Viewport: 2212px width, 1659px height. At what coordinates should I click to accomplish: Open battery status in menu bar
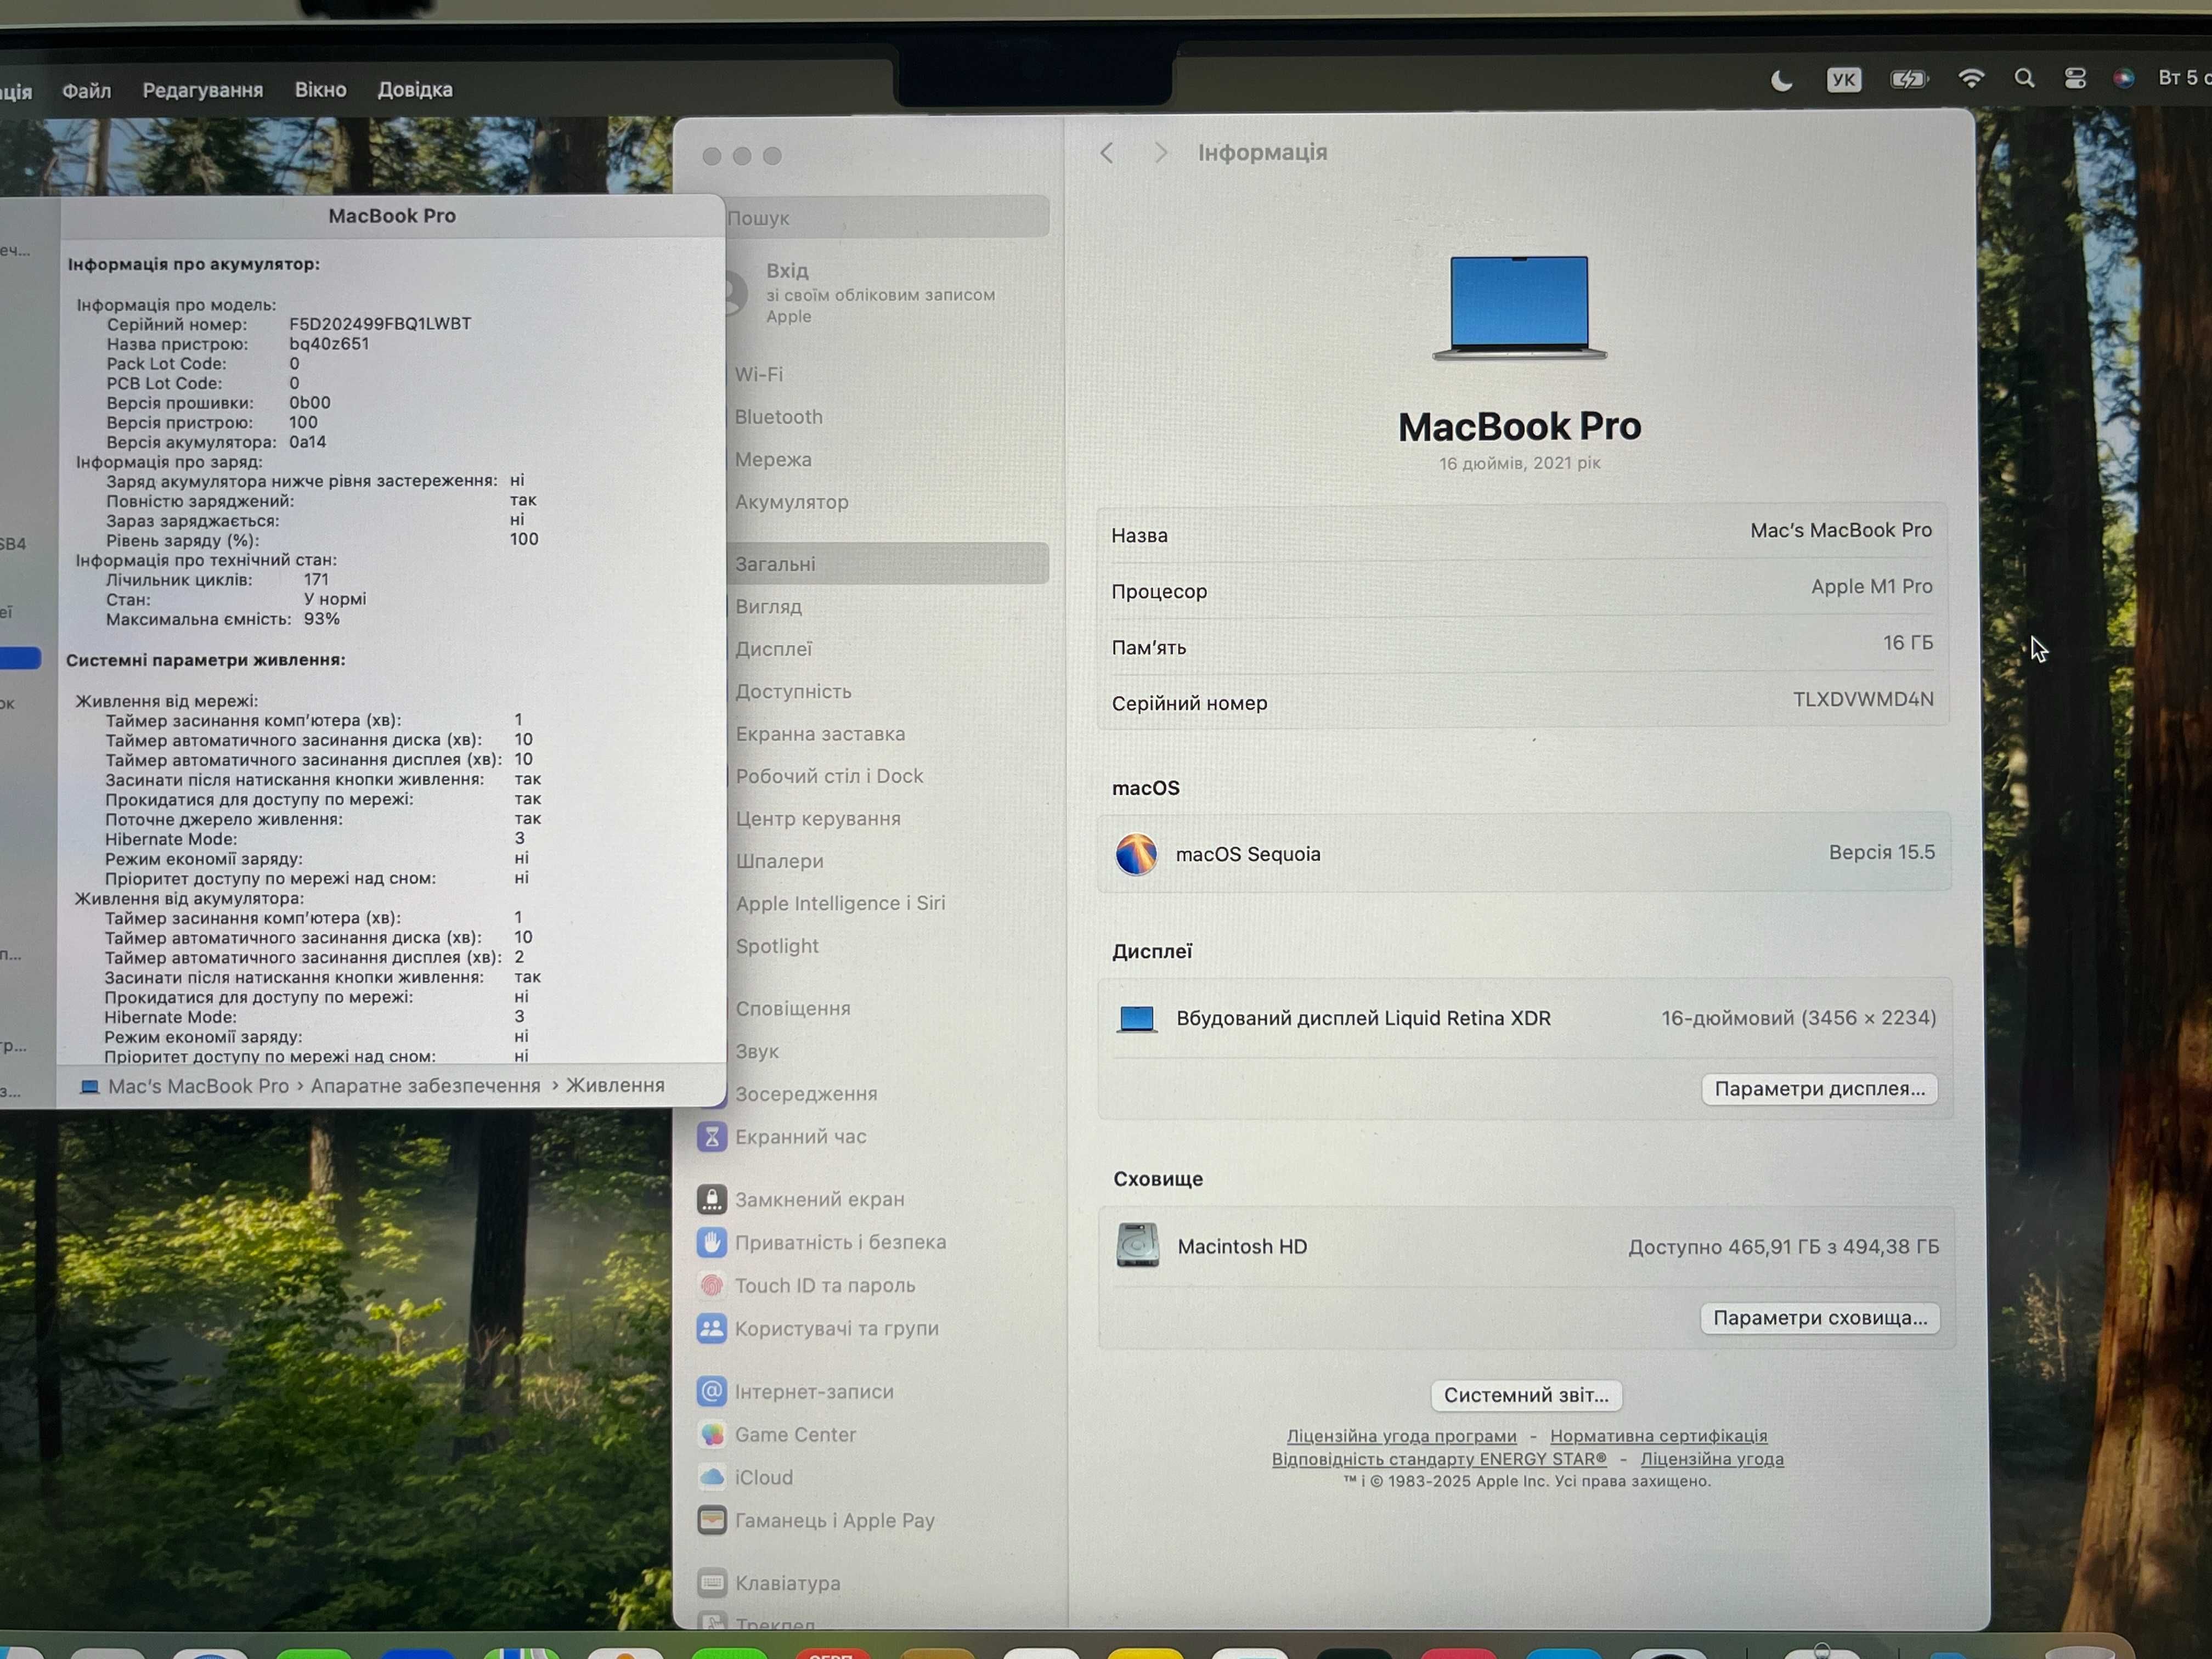point(1909,79)
